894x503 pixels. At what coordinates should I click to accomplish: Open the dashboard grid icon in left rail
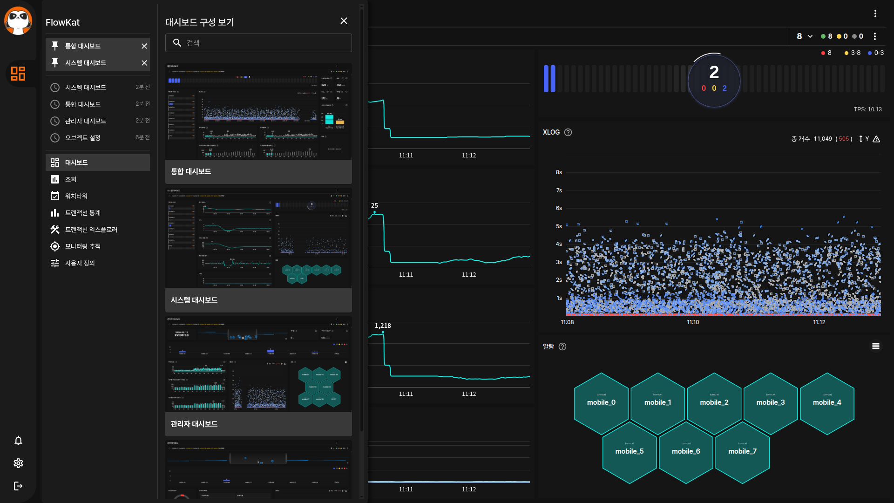18,74
